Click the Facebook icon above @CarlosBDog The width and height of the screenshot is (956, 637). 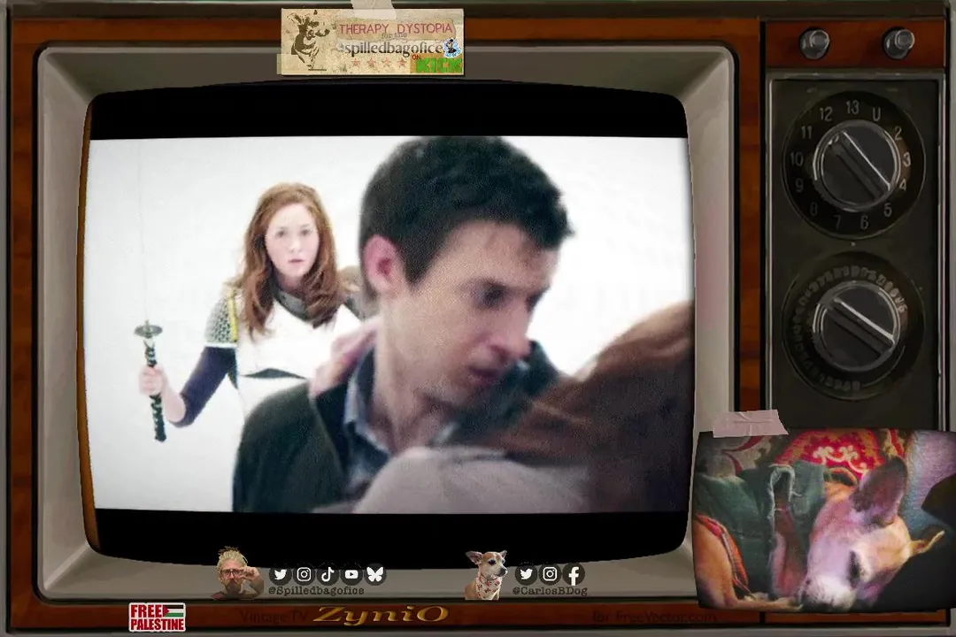[x=574, y=573]
